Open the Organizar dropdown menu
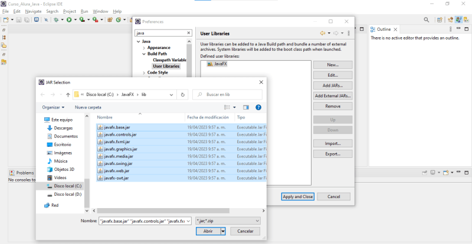 pos(53,107)
